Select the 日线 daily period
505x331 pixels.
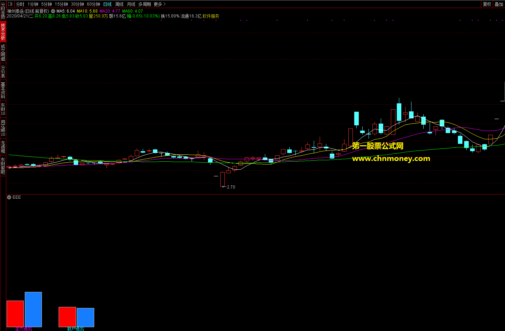[x=107, y=4]
